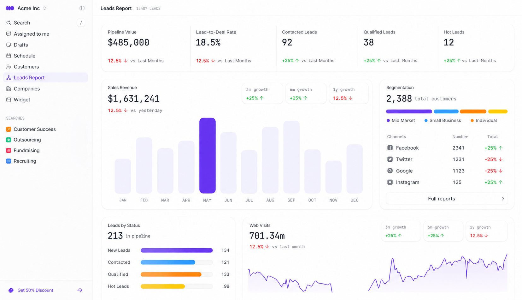This screenshot has width=522, height=300.
Task: Click the orange Individual segment bar
Action: click(x=473, y=111)
